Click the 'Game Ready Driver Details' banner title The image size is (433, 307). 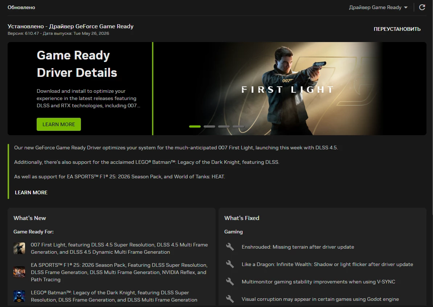[77, 64]
